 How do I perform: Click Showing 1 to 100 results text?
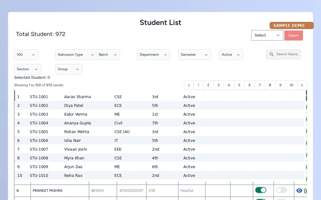(39, 85)
